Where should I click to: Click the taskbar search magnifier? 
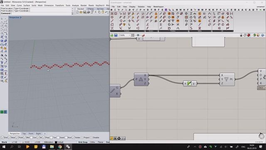[x=12, y=147]
